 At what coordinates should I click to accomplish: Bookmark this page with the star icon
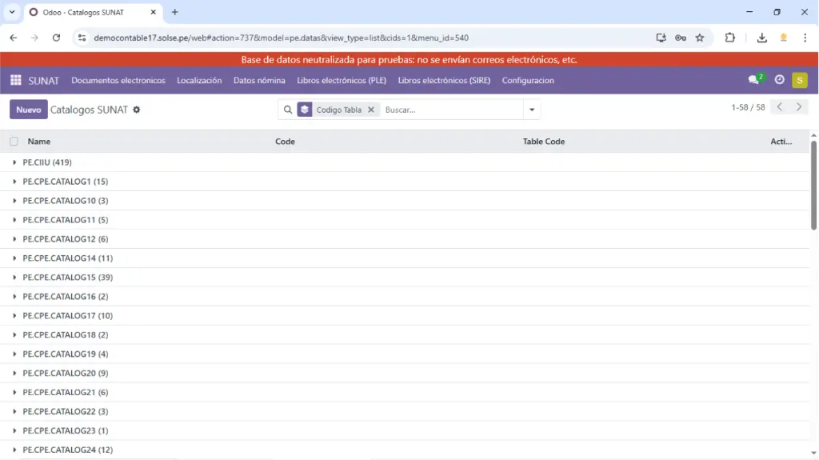(700, 38)
